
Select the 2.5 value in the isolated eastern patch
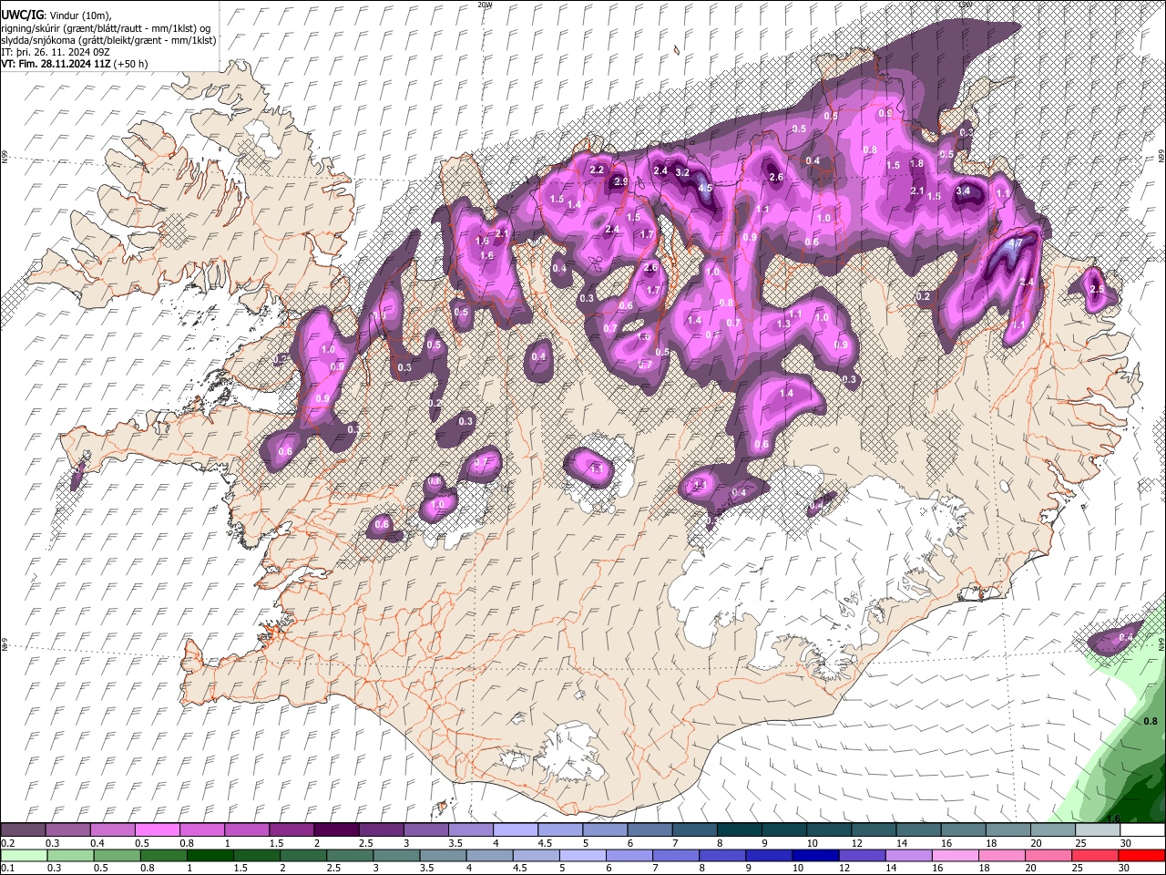tap(1097, 289)
